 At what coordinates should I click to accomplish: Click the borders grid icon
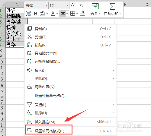pos(72,14)
